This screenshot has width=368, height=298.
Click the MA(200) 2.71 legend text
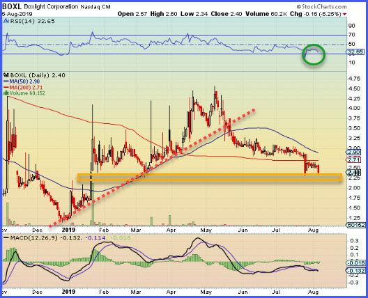click(x=26, y=88)
